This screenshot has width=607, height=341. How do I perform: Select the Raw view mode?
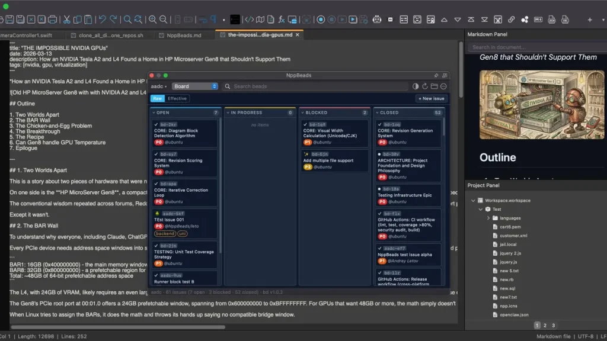coord(157,99)
